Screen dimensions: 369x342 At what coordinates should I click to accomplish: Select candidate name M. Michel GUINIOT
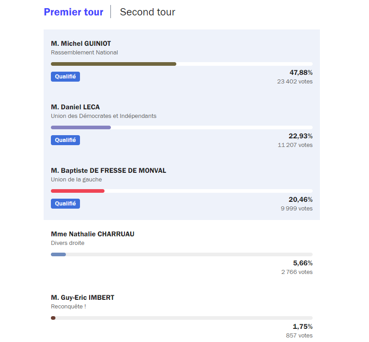81,44
